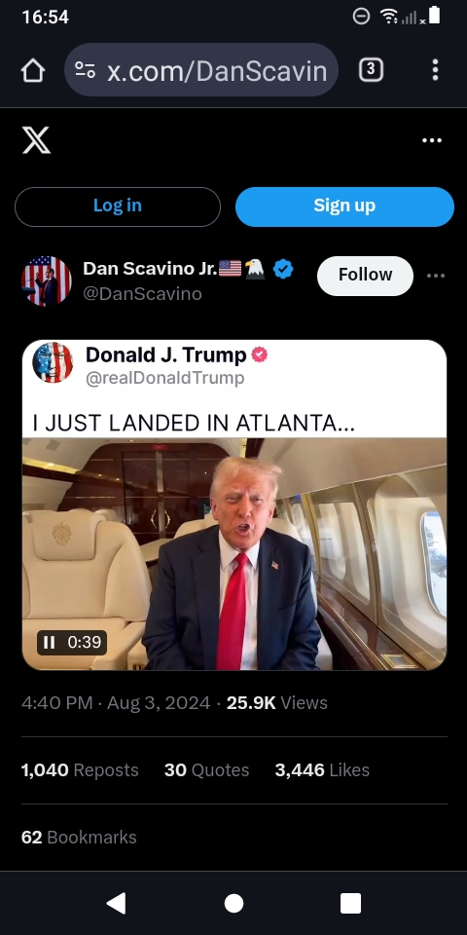
Task: Tap the Android back navigation button
Action: click(x=116, y=904)
